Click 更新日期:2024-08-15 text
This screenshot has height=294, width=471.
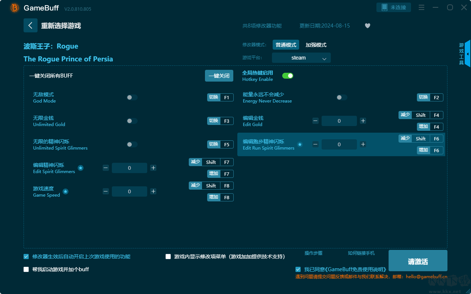(x=325, y=26)
